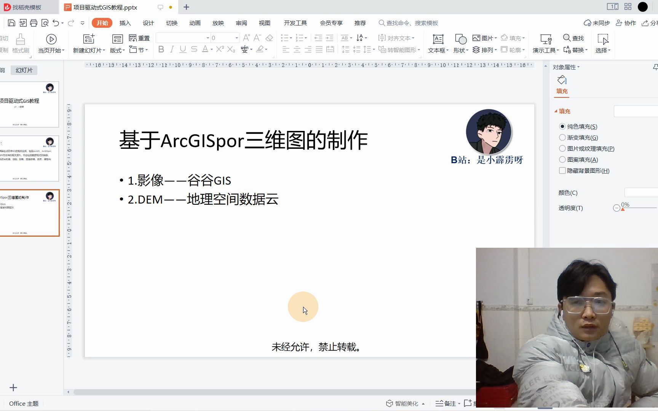This screenshot has width=658, height=411.
Task: Open the Insert 插入 ribbon tab
Action: [125, 23]
